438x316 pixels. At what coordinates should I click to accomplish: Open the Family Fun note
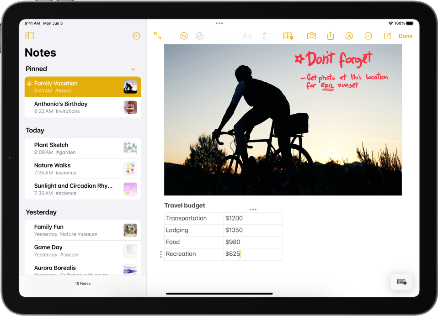[x=83, y=230]
